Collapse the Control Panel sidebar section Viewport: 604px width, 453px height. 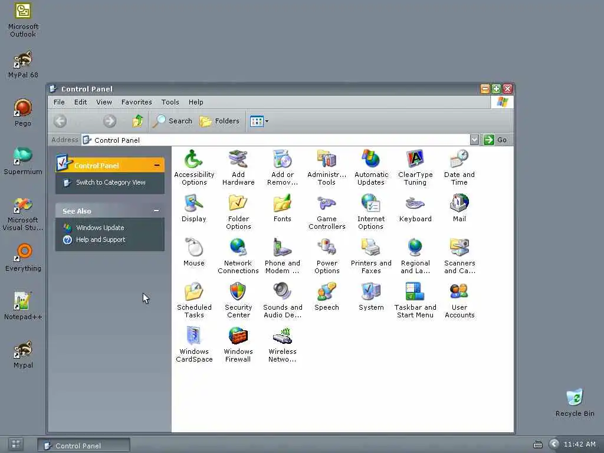click(157, 165)
